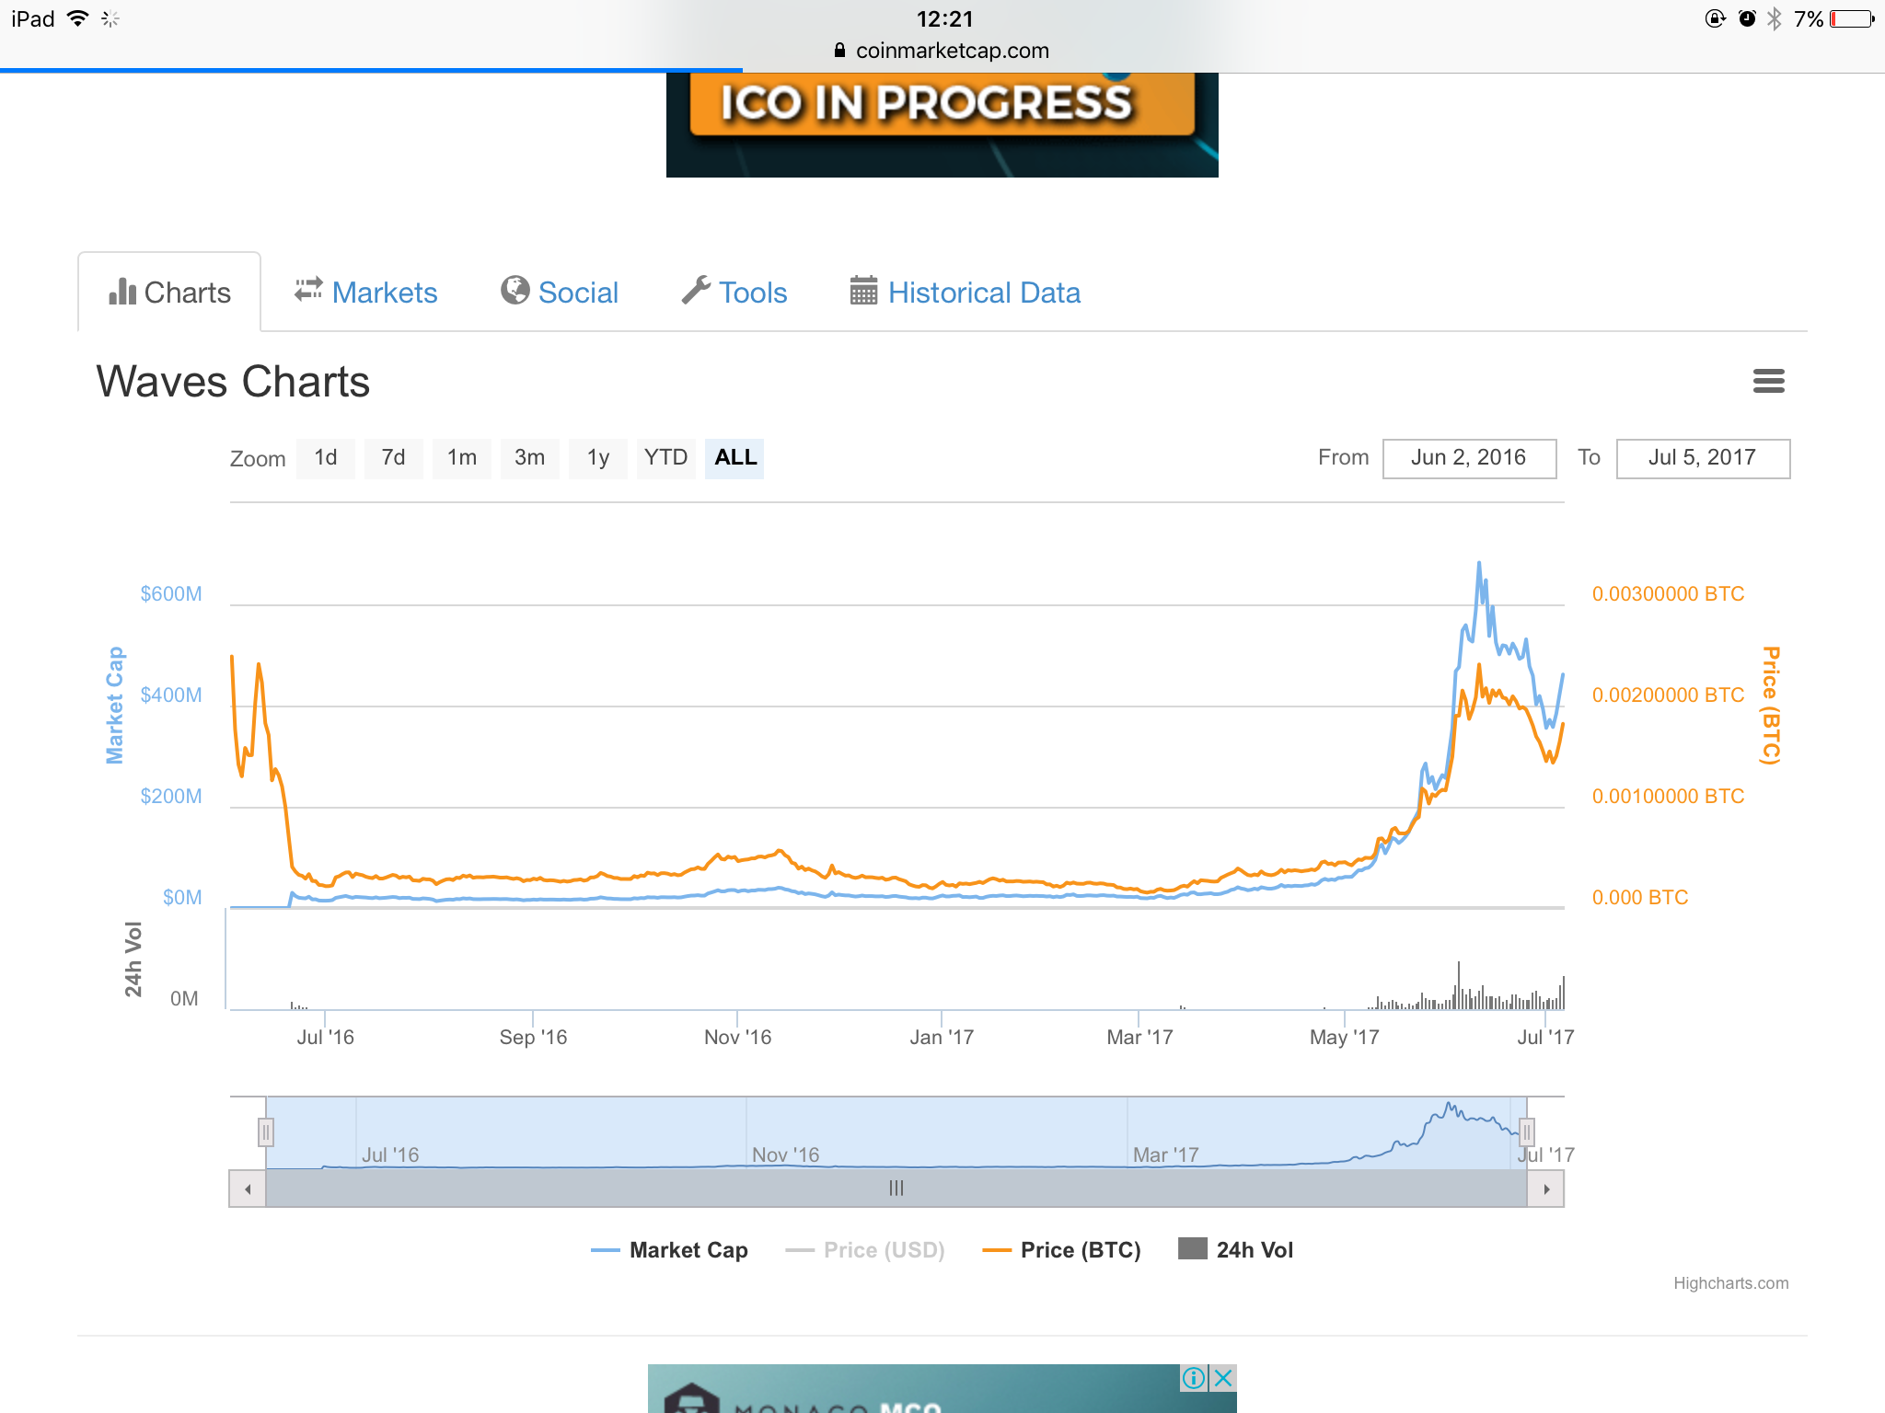The width and height of the screenshot is (1885, 1413).
Task: Click the Social globe icon
Action: (x=515, y=290)
